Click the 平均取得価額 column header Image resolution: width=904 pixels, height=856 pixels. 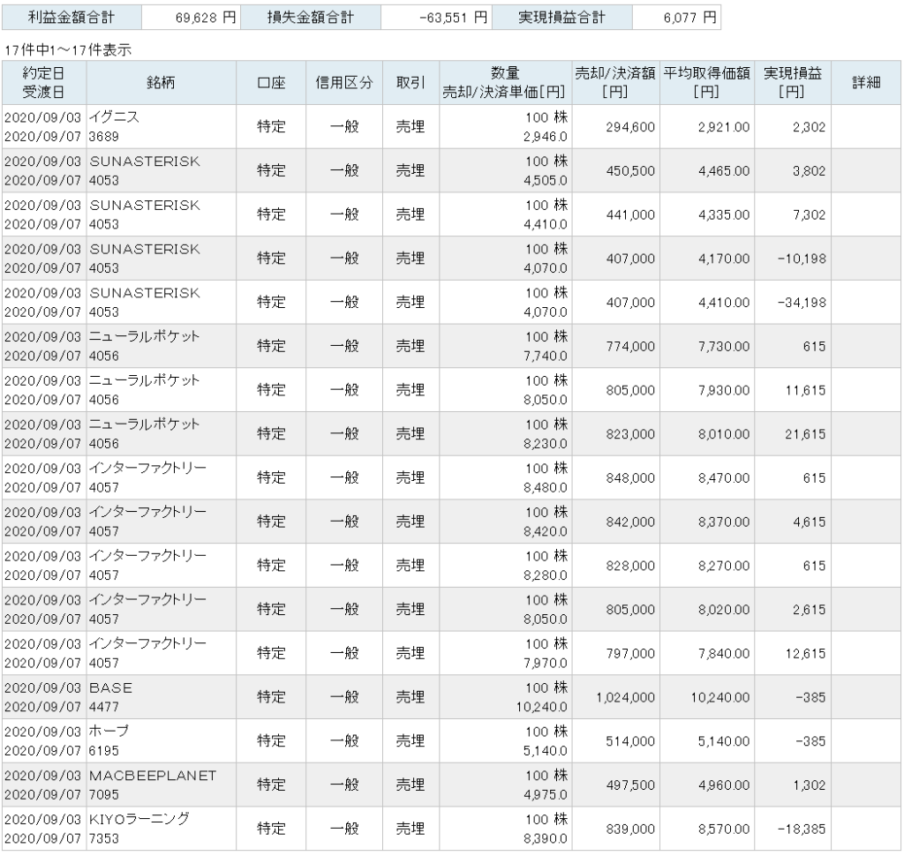[707, 82]
